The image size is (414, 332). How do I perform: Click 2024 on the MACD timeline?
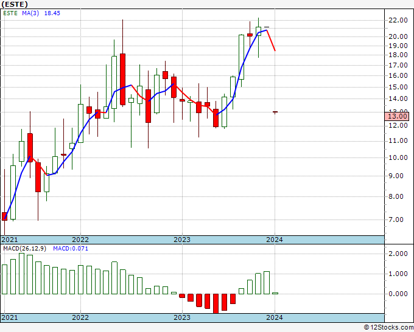click(275, 317)
